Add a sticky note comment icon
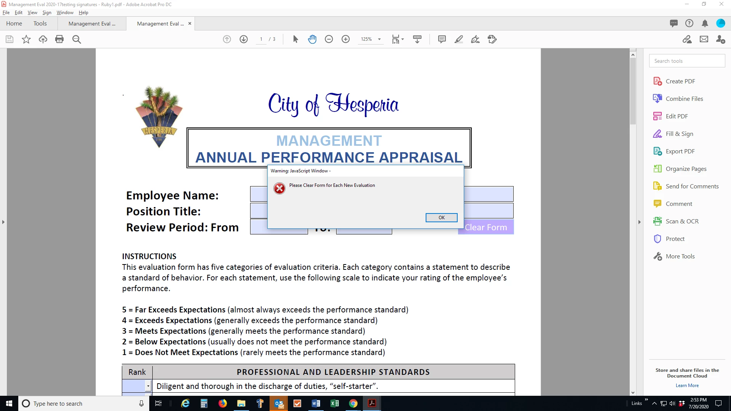 [x=442, y=39]
